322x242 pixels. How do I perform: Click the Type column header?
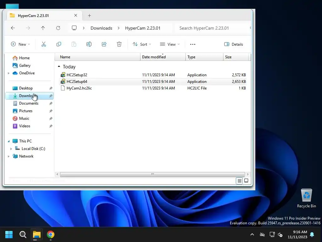pos(204,57)
